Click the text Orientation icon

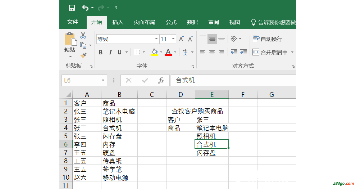(x=234, y=39)
